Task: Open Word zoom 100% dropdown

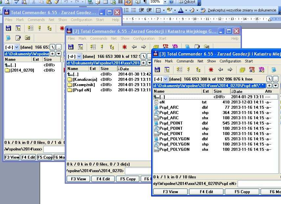Action: click(165, 2)
